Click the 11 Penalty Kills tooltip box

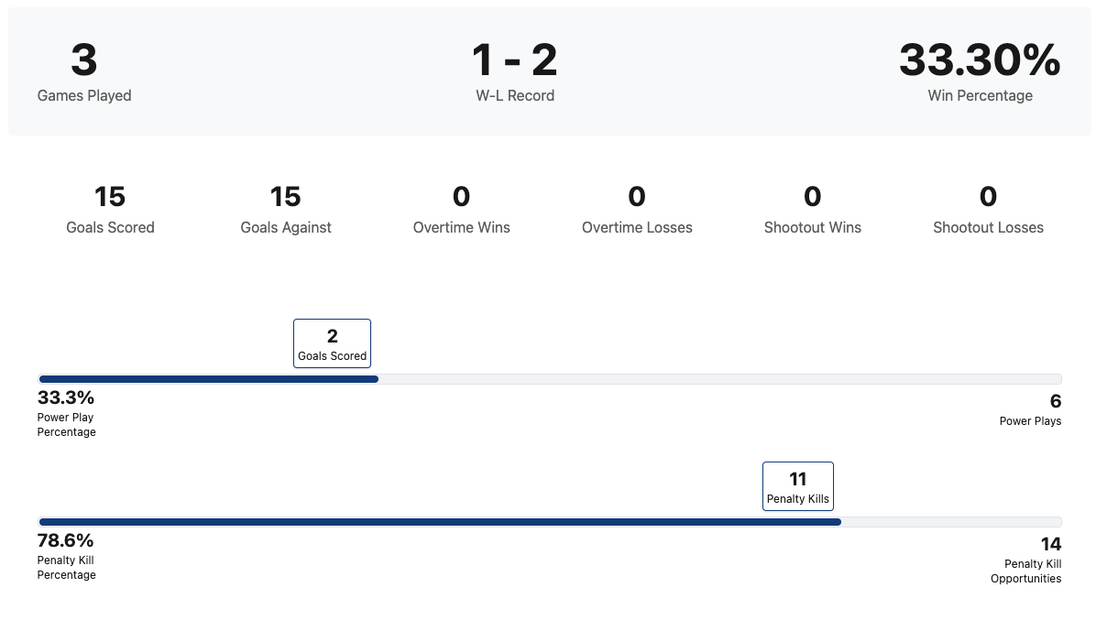coord(797,486)
